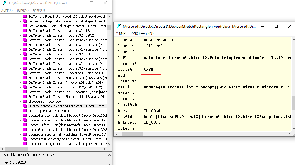
Task: Minimize the main ILDASM window
Action: 78,3
